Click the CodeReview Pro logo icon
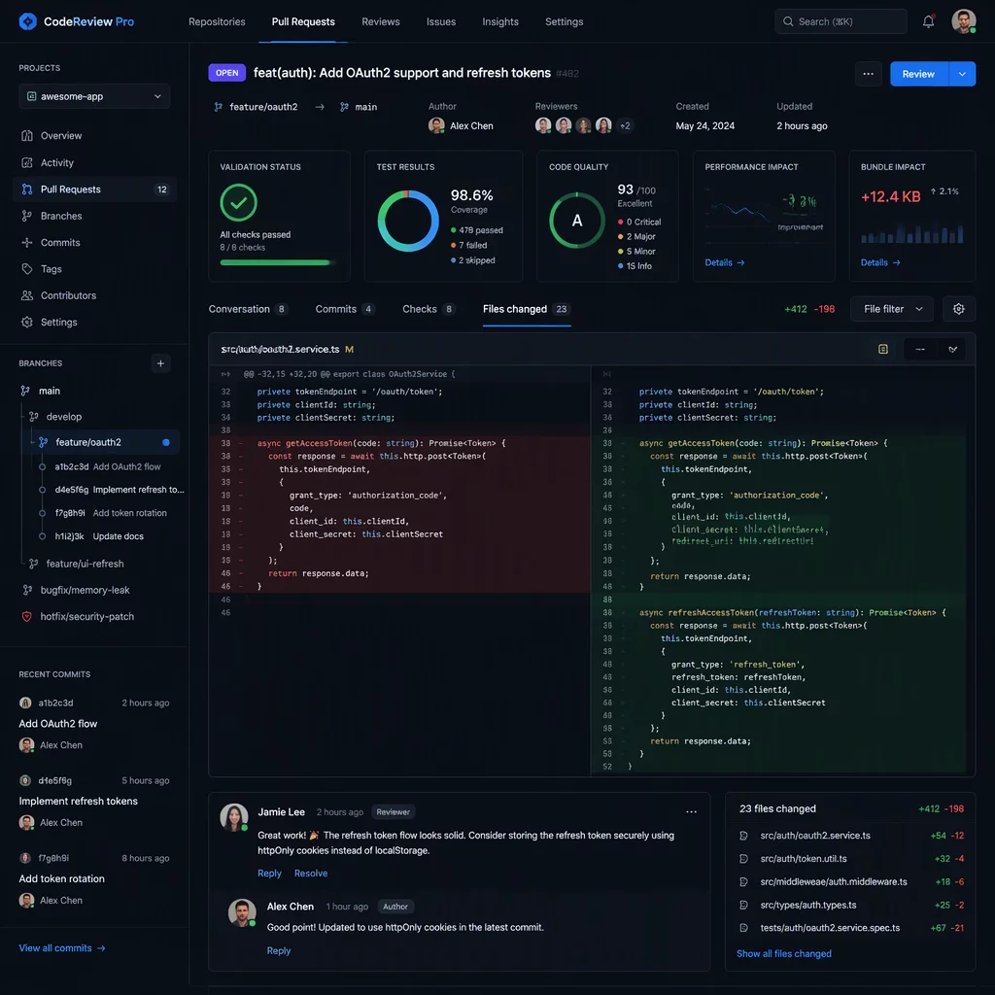This screenshot has width=995, height=995. tap(27, 21)
